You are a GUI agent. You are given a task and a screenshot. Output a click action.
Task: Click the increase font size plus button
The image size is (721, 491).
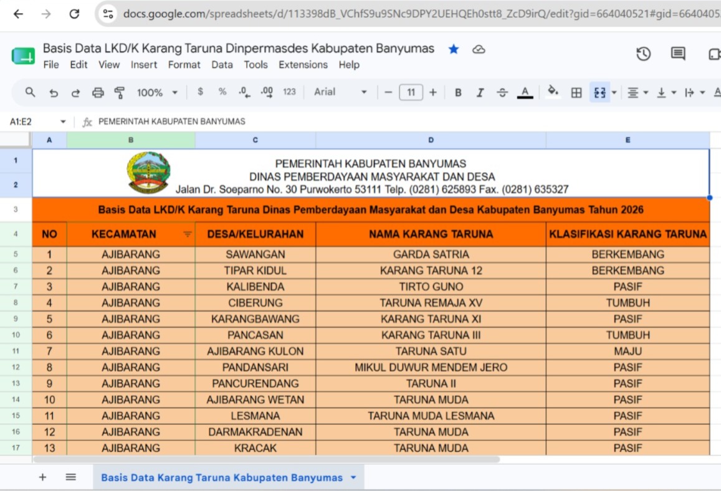(x=432, y=93)
